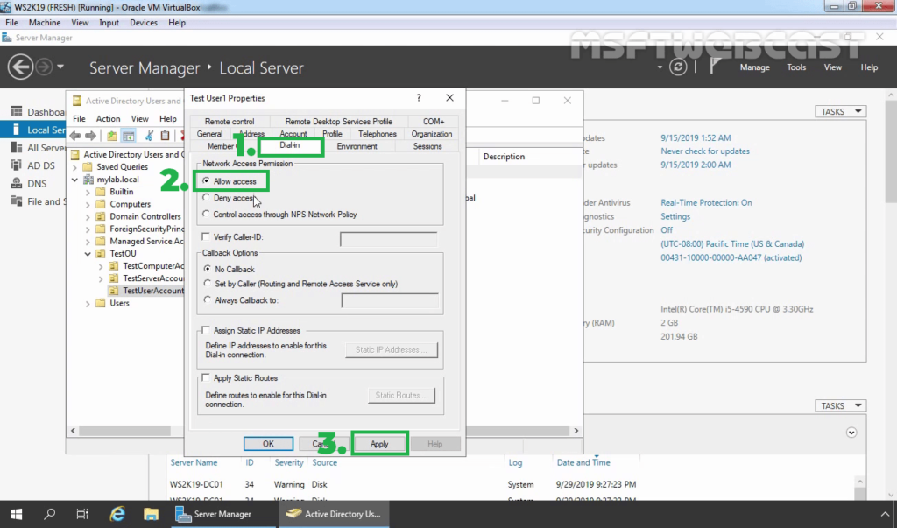Sort events by Severity column header
897x528 pixels.
(x=288, y=462)
